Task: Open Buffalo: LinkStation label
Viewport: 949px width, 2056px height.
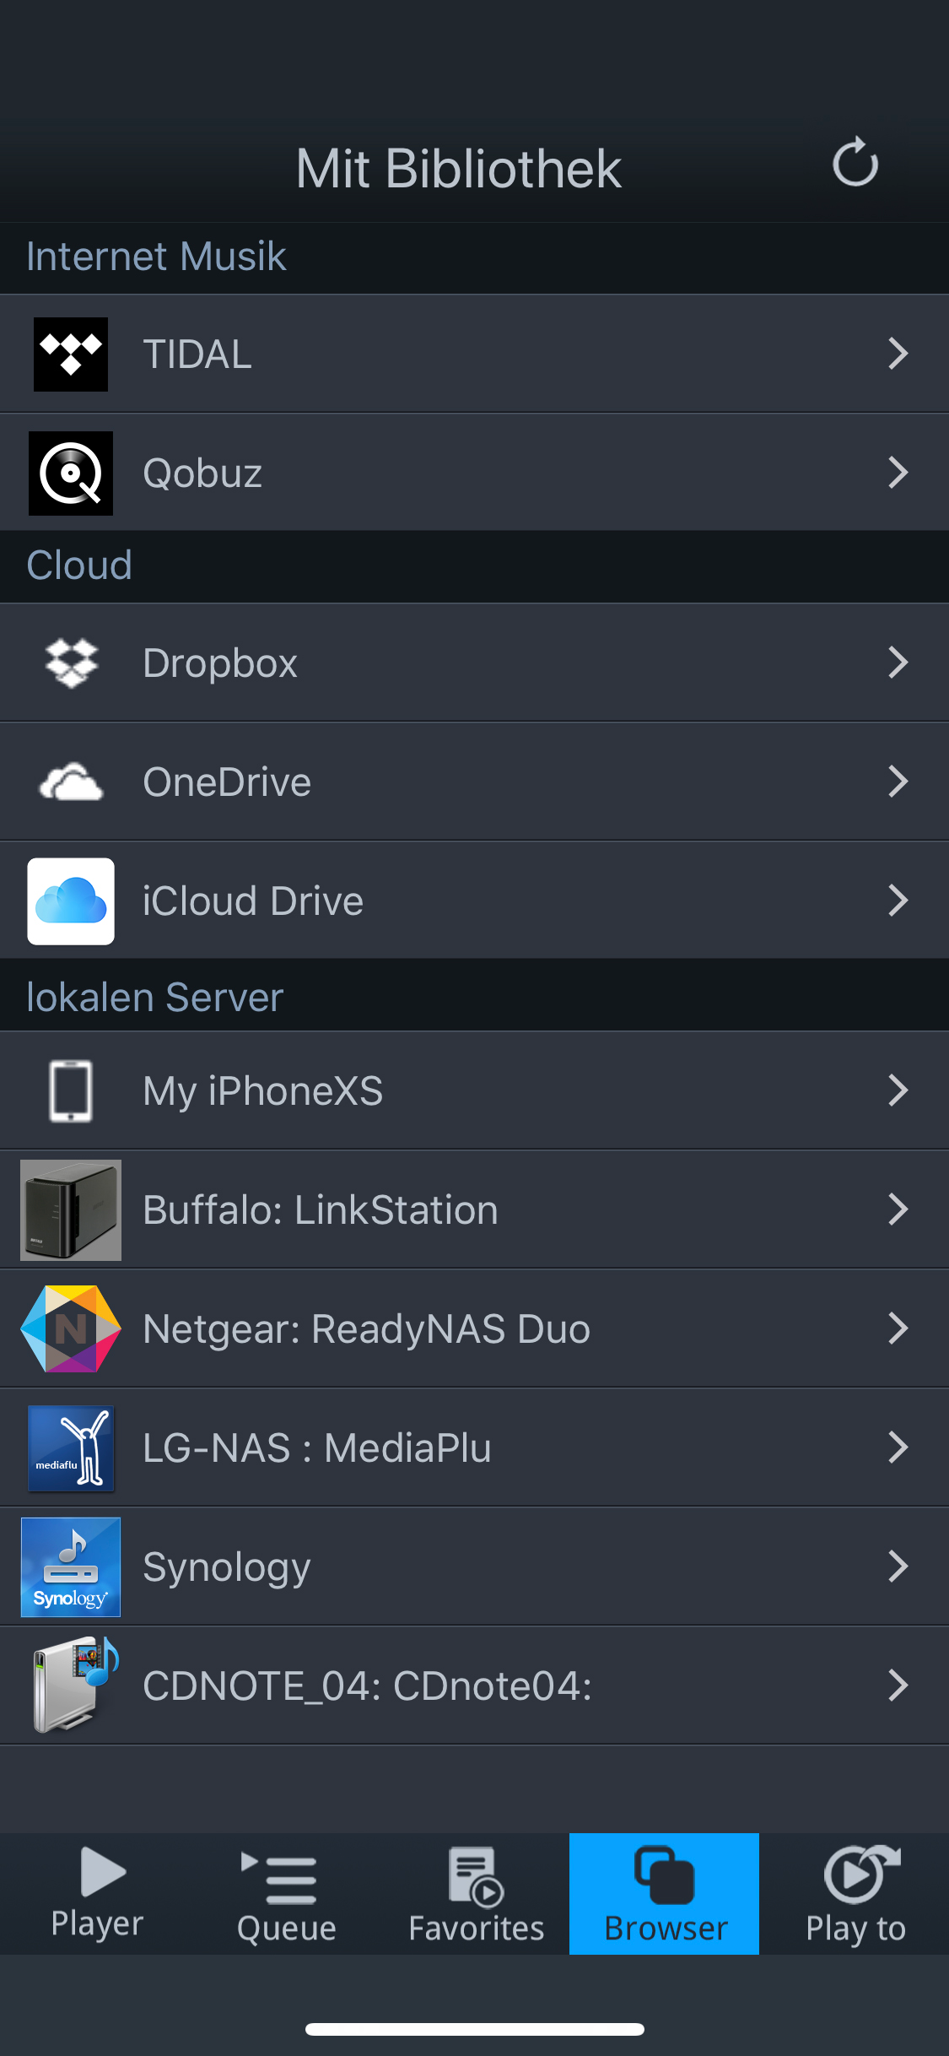Action: (x=321, y=1210)
